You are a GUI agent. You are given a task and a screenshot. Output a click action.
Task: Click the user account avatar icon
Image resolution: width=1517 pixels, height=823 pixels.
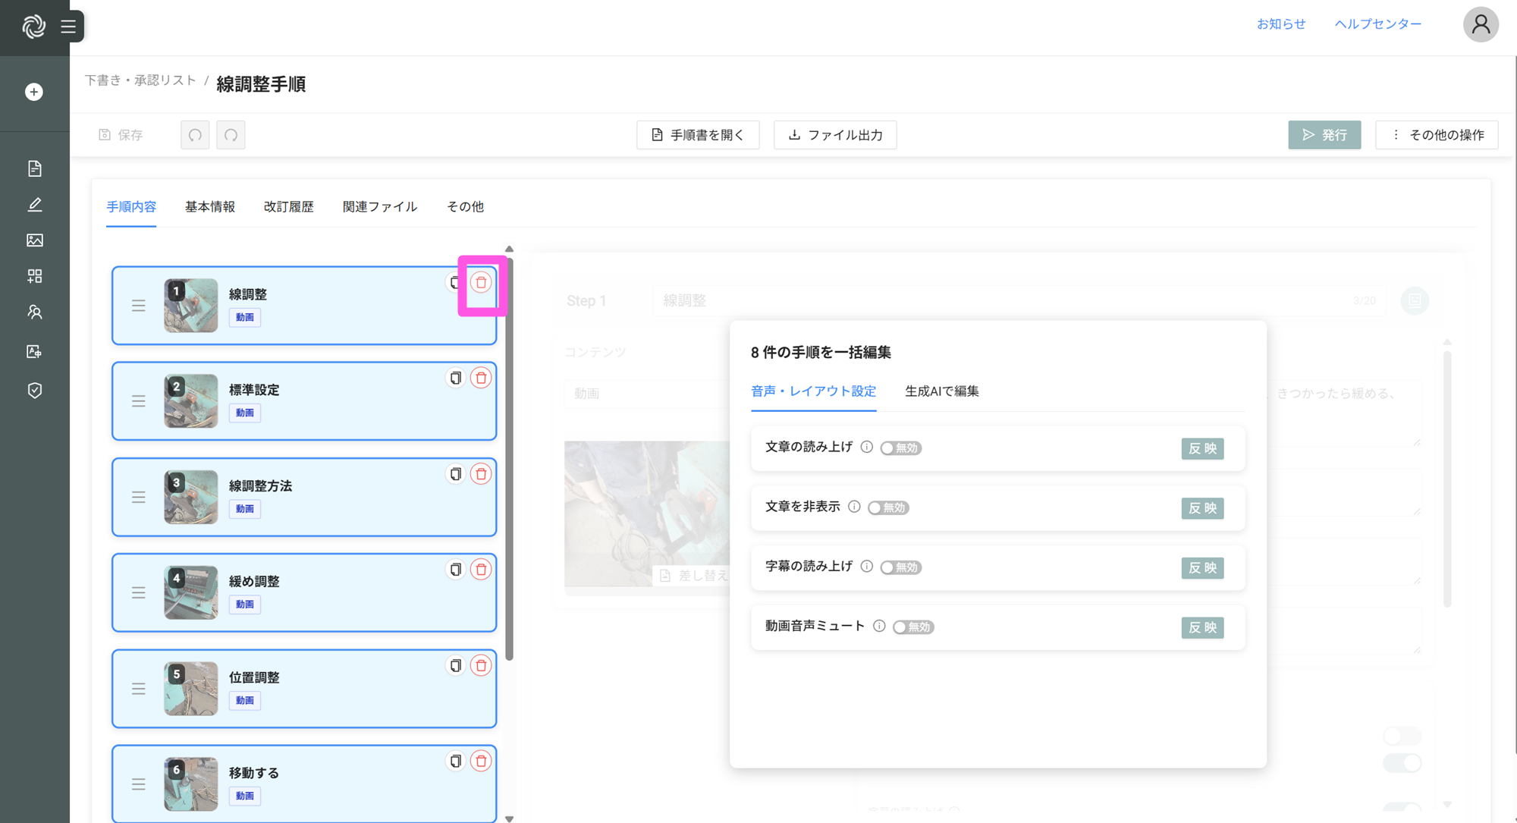click(1480, 24)
